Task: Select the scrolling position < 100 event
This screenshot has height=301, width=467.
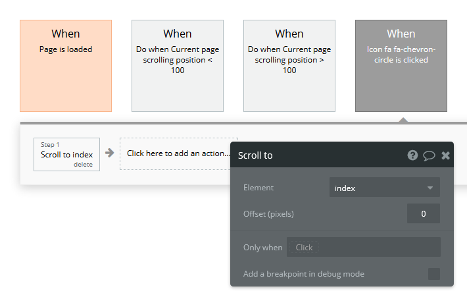Action: (178, 66)
